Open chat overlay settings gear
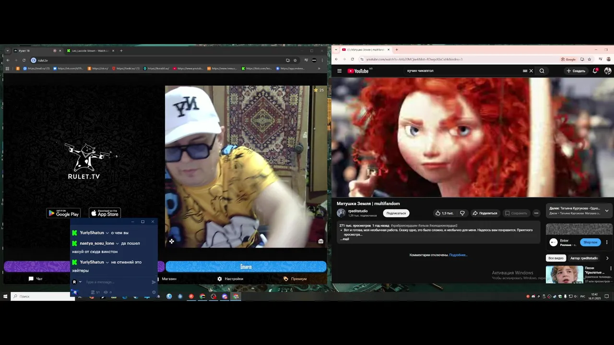Viewport: 614px width, 345px height. click(x=154, y=292)
